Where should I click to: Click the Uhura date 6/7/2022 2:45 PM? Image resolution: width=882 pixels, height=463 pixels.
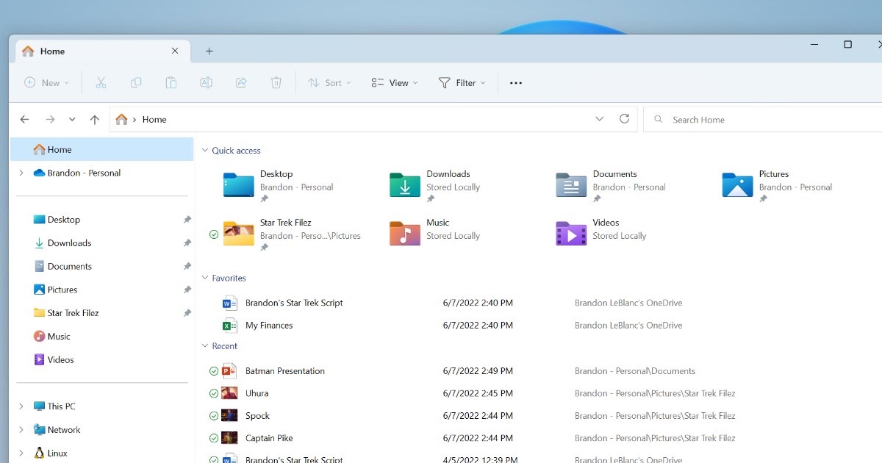[x=478, y=393]
